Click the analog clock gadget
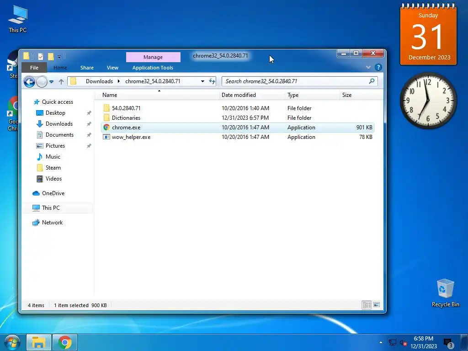 [428, 101]
